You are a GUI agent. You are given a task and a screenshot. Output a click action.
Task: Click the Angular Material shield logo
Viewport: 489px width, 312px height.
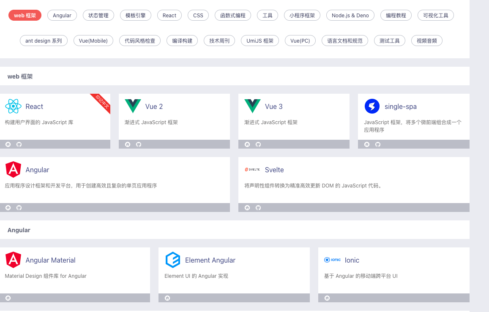[x=14, y=260]
